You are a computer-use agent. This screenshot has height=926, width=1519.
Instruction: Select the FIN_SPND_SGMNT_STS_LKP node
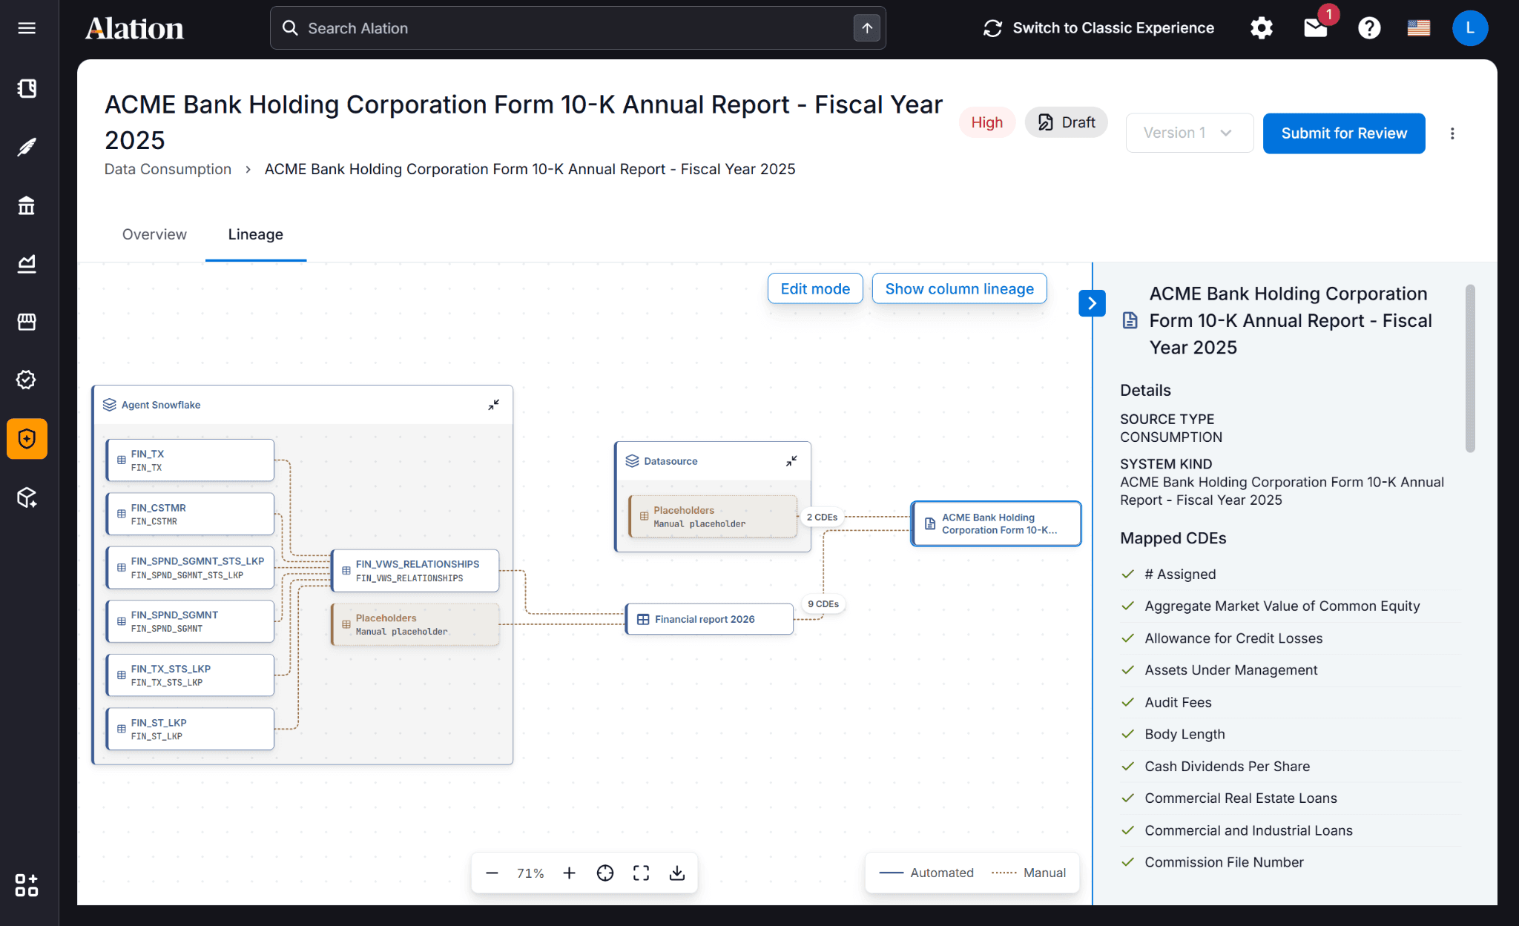[x=190, y=568]
